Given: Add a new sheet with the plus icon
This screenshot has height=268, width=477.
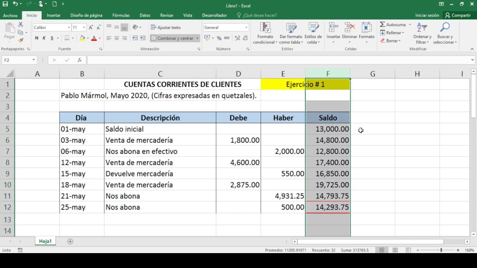Looking at the screenshot, I should 70,241.
